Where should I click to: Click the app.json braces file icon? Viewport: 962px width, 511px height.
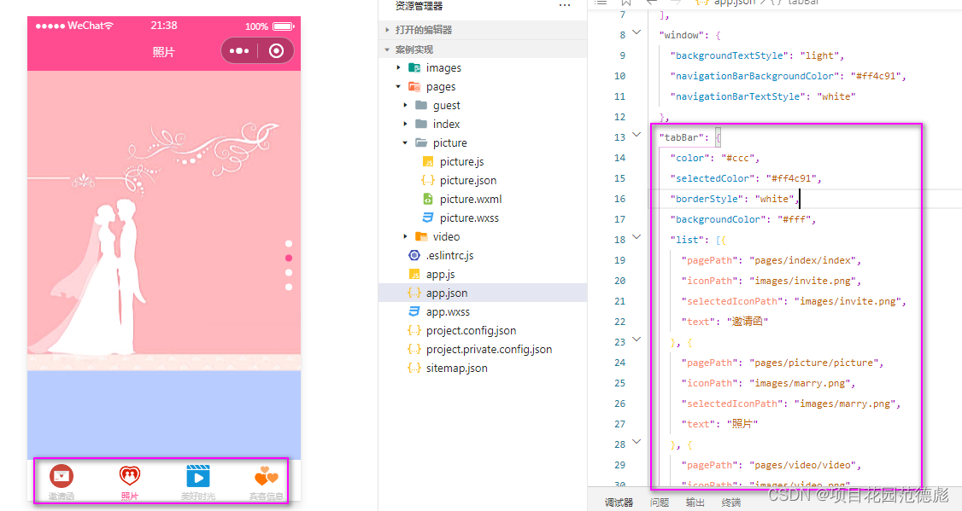414,293
